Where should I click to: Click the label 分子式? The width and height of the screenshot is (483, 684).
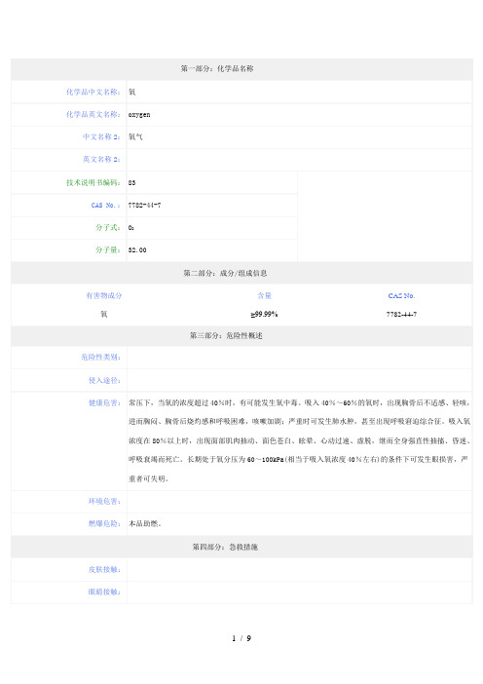pos(108,227)
